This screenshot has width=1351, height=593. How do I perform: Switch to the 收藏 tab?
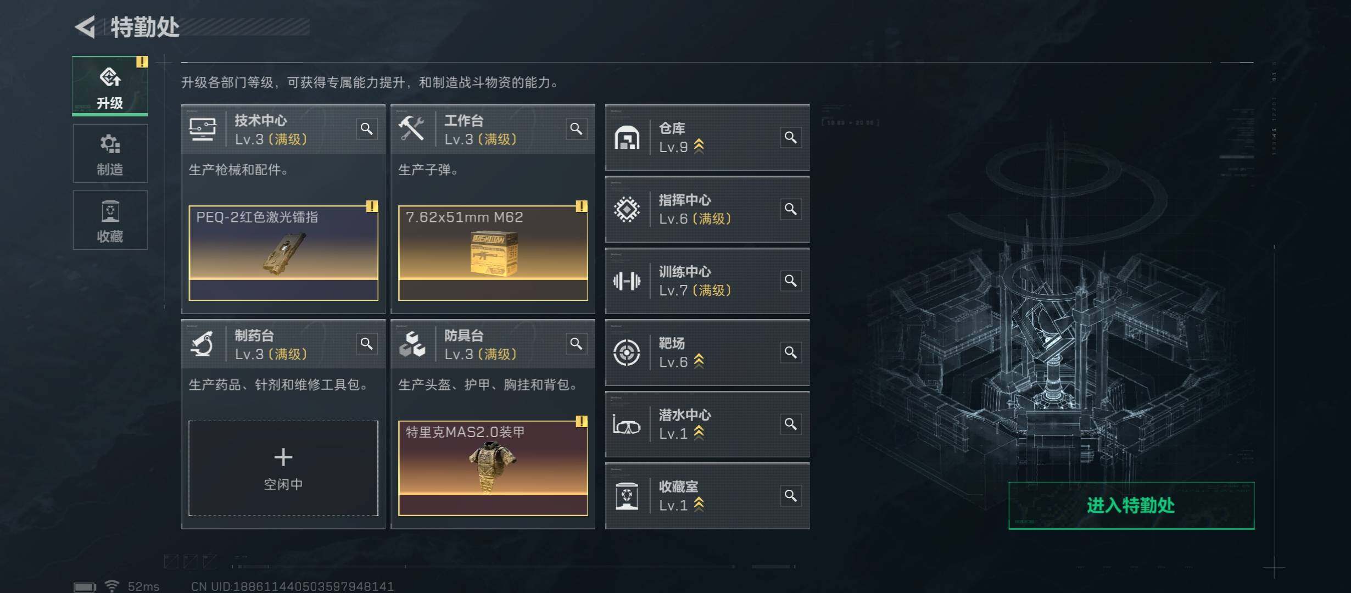pos(110,220)
